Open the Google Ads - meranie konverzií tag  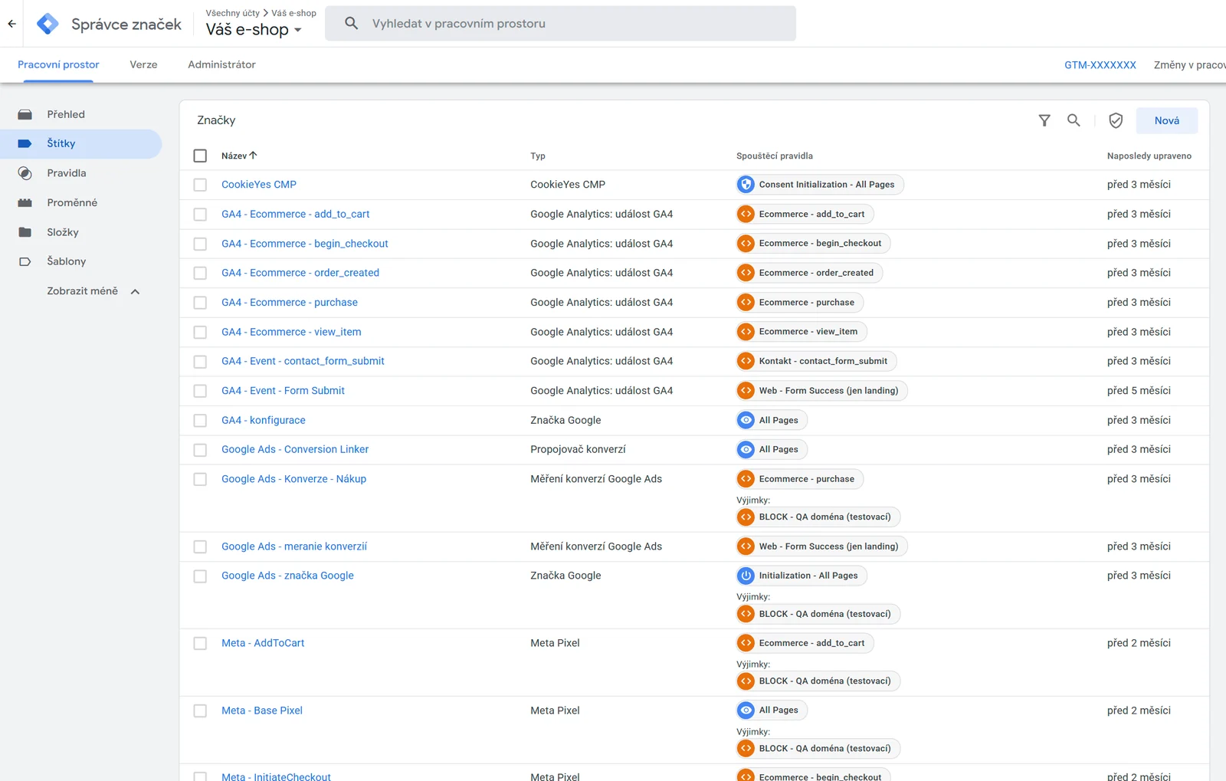(294, 546)
